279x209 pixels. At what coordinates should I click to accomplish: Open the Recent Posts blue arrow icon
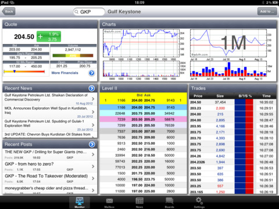point(92,145)
